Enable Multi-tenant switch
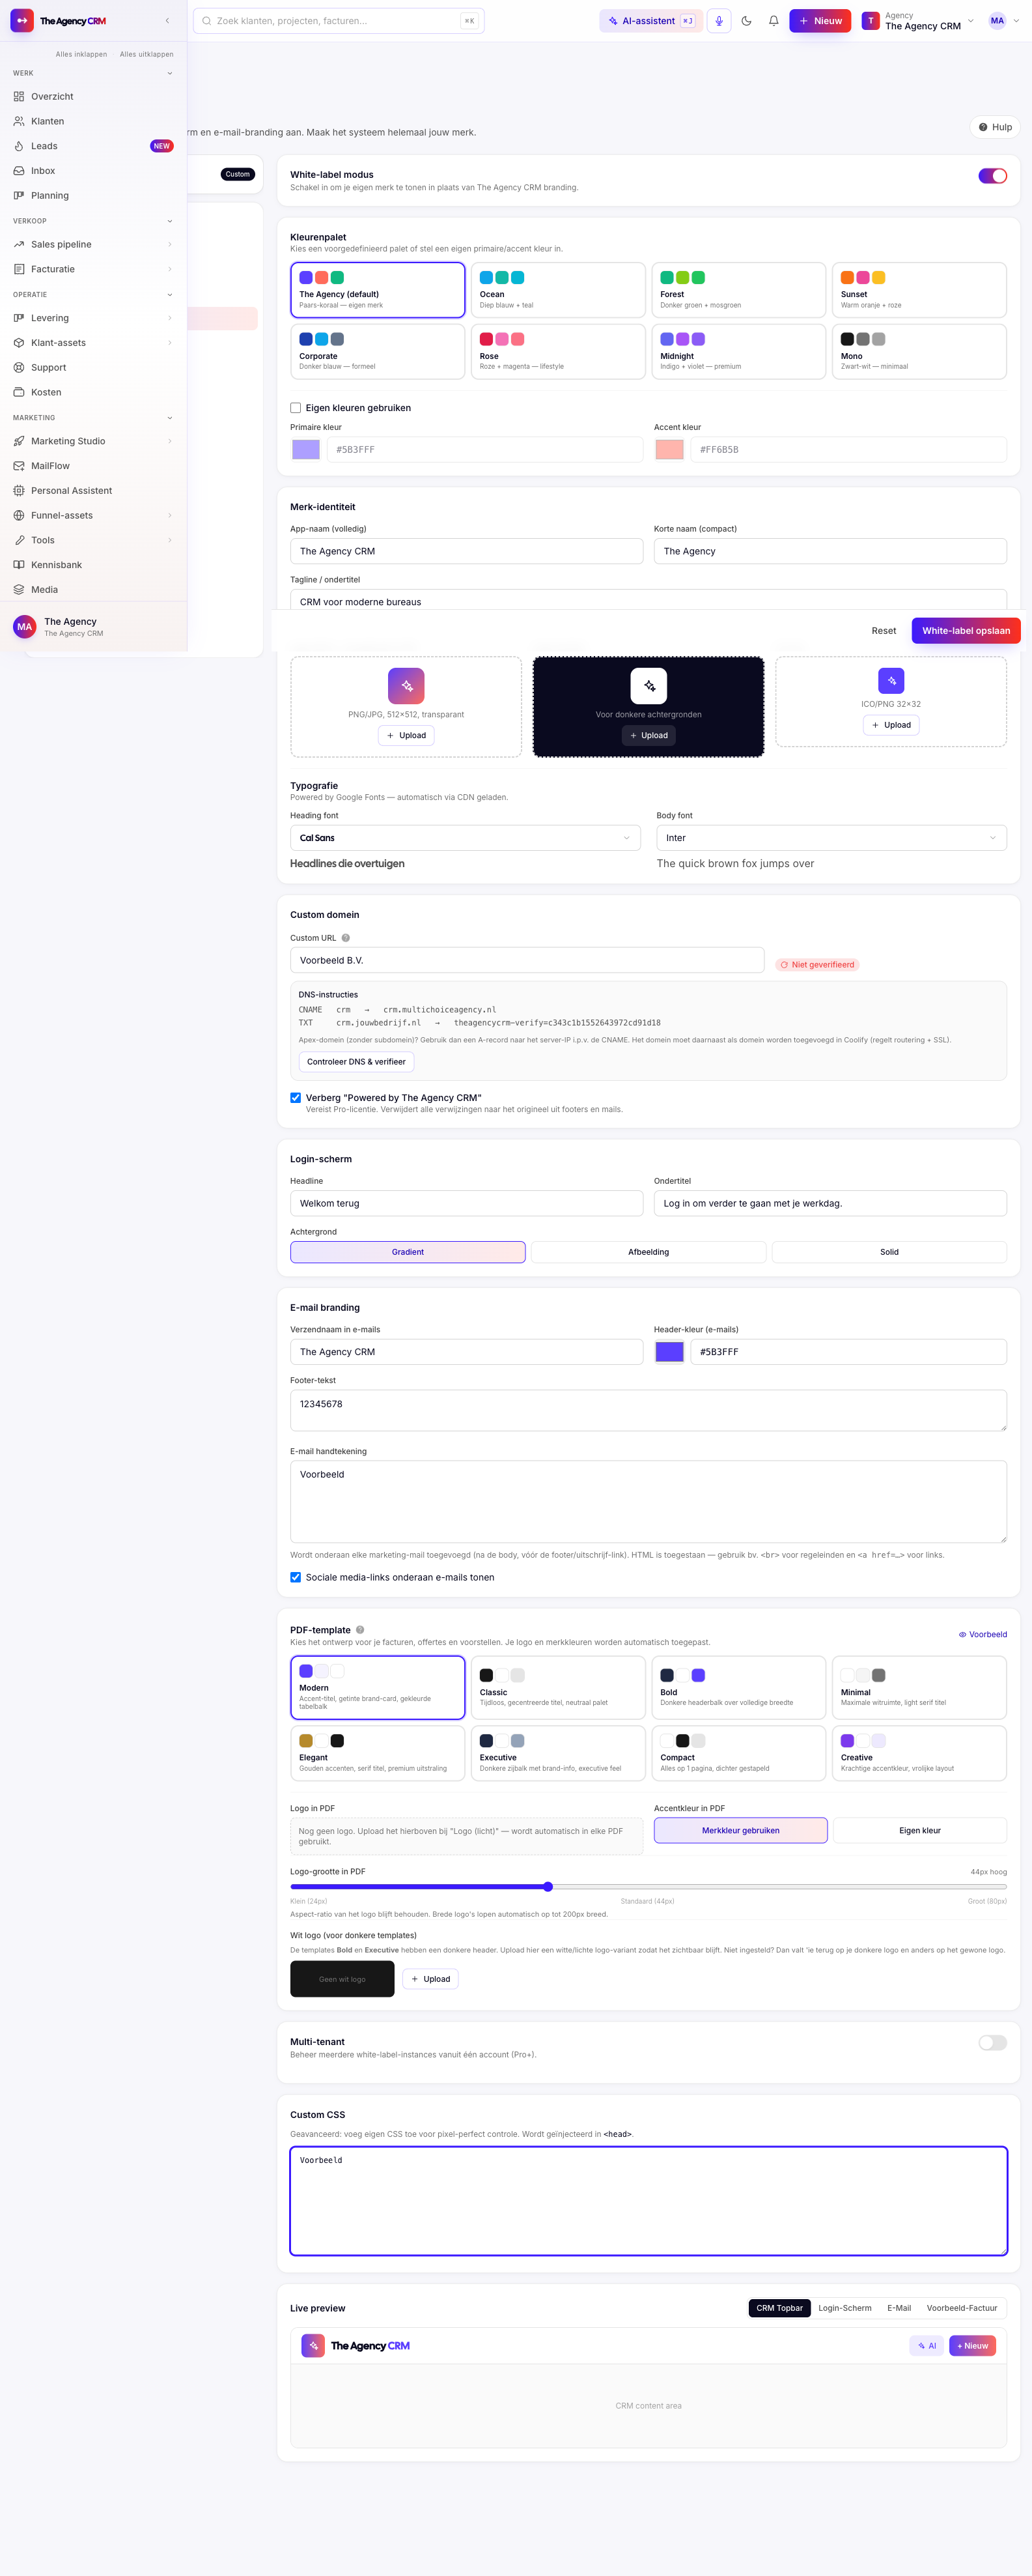The height and width of the screenshot is (2576, 1032). [992, 2043]
